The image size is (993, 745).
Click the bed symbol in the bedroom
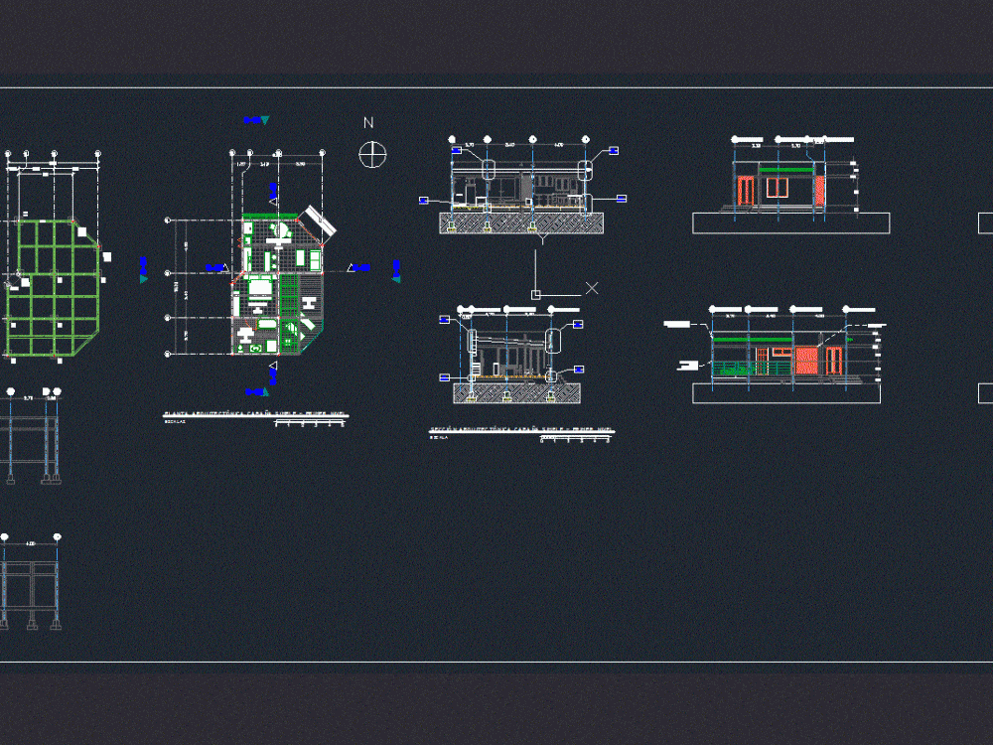coord(260,286)
